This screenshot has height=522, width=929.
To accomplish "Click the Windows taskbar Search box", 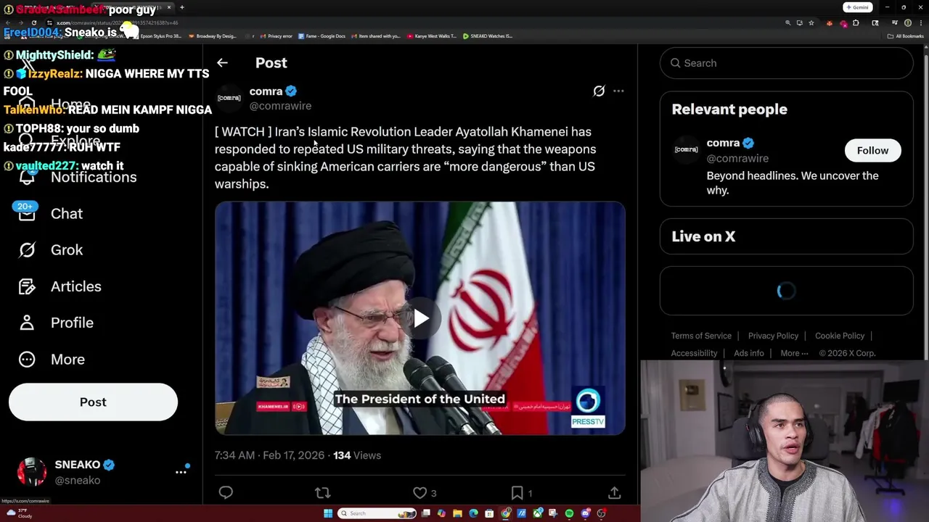I will [377, 513].
